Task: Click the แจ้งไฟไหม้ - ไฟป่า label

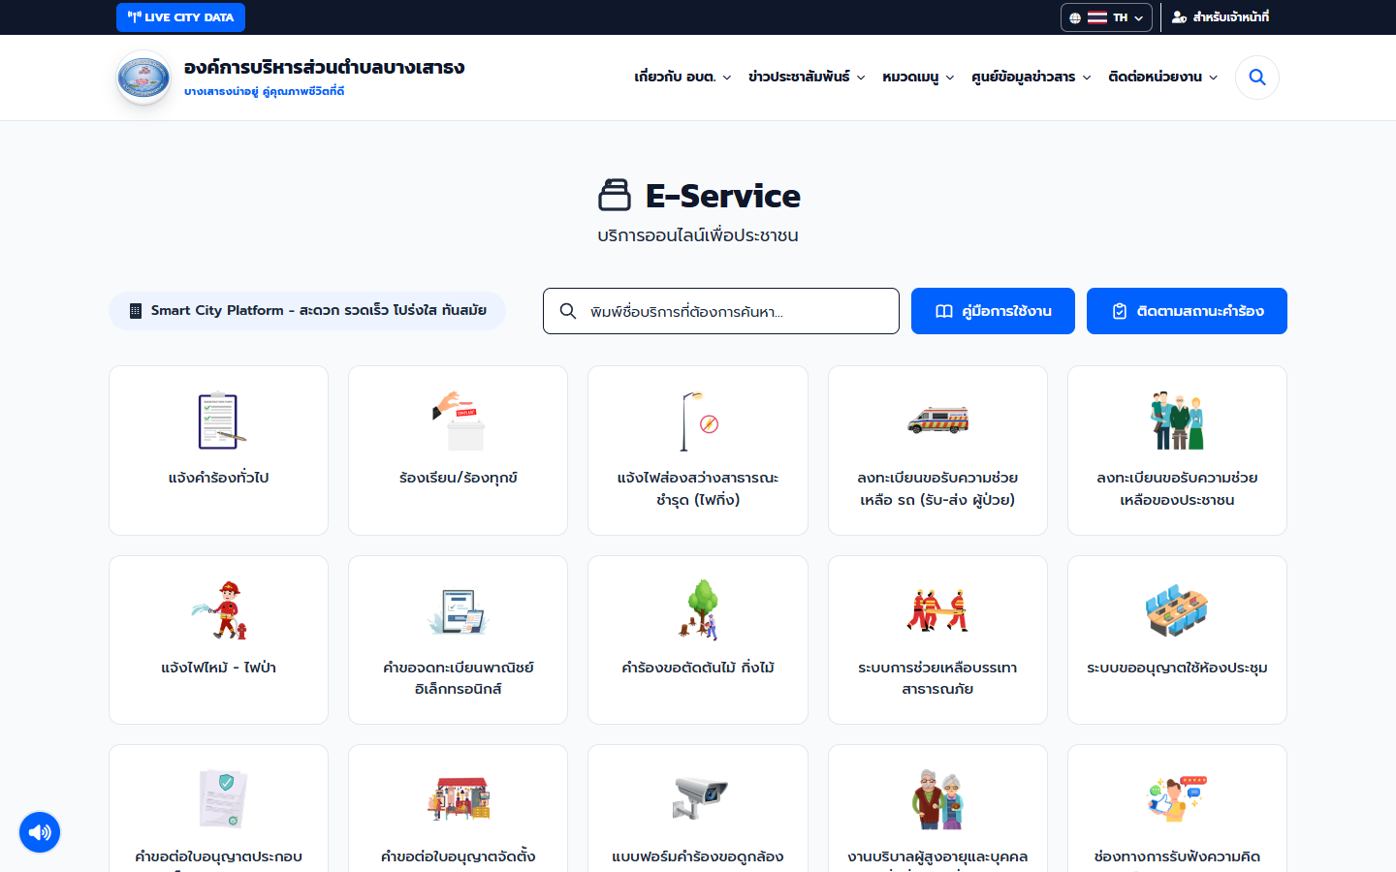Action: click(x=218, y=668)
